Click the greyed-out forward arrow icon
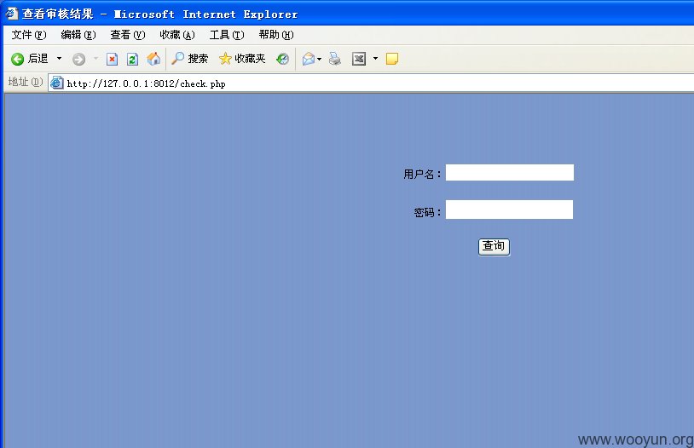The height and width of the screenshot is (448, 694). point(78,60)
